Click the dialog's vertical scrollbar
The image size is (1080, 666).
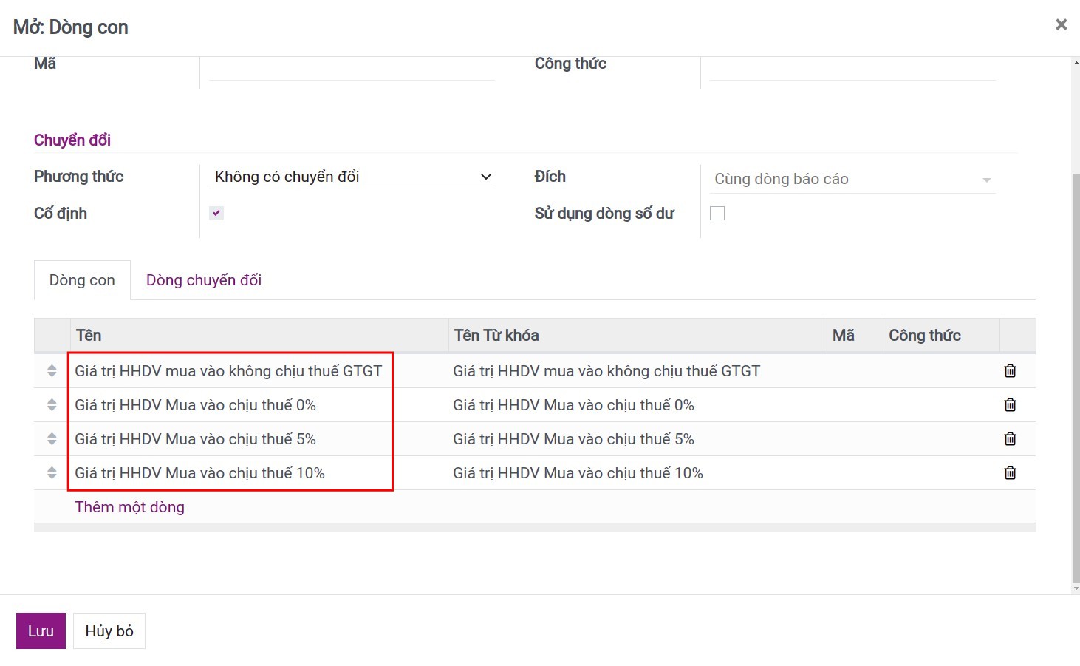coord(1076,370)
